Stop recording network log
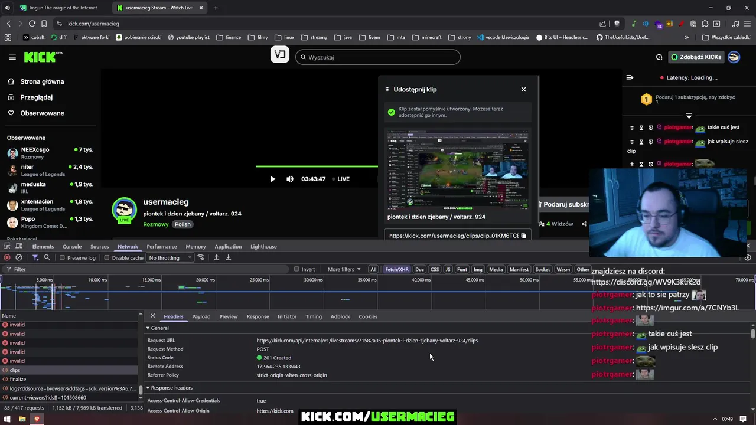 (x=7, y=257)
